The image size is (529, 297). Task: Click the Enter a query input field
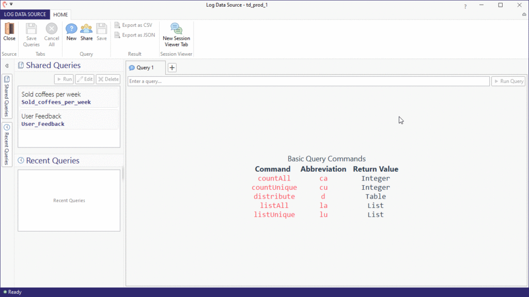tap(308, 81)
